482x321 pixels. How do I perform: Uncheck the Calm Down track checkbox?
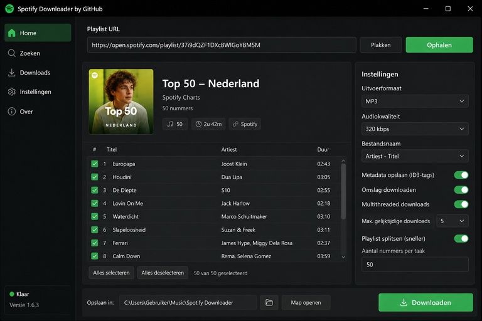(x=94, y=256)
